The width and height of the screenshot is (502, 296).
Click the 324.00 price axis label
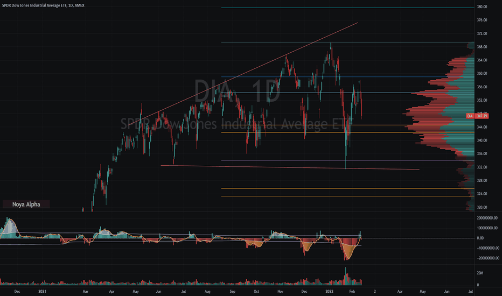482,194
